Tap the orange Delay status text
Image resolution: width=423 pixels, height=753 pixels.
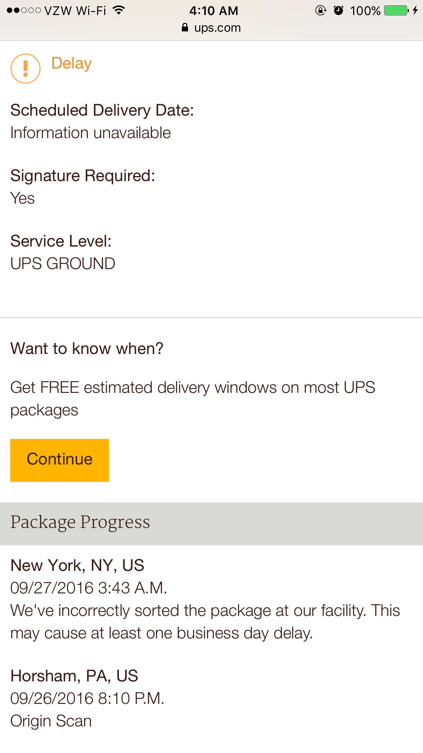coord(72,63)
